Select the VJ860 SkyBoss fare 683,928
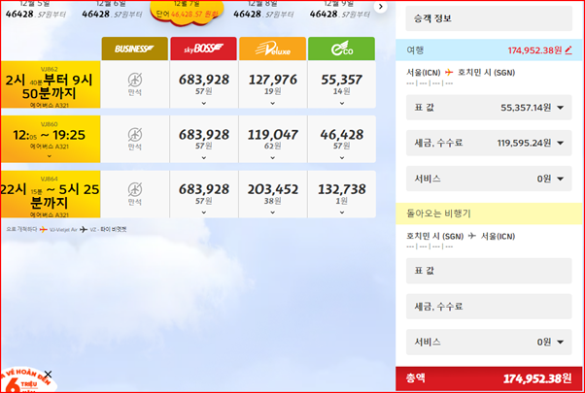The image size is (585, 393). click(204, 139)
